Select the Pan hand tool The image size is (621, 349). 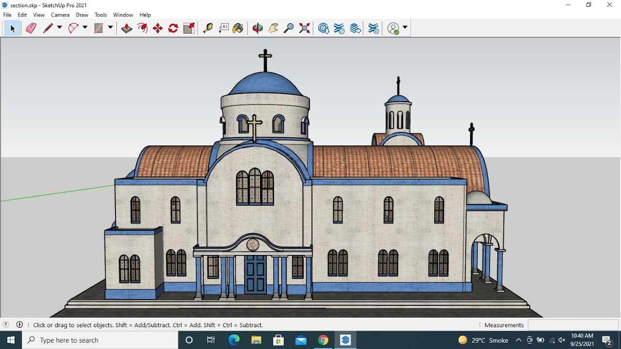point(273,28)
